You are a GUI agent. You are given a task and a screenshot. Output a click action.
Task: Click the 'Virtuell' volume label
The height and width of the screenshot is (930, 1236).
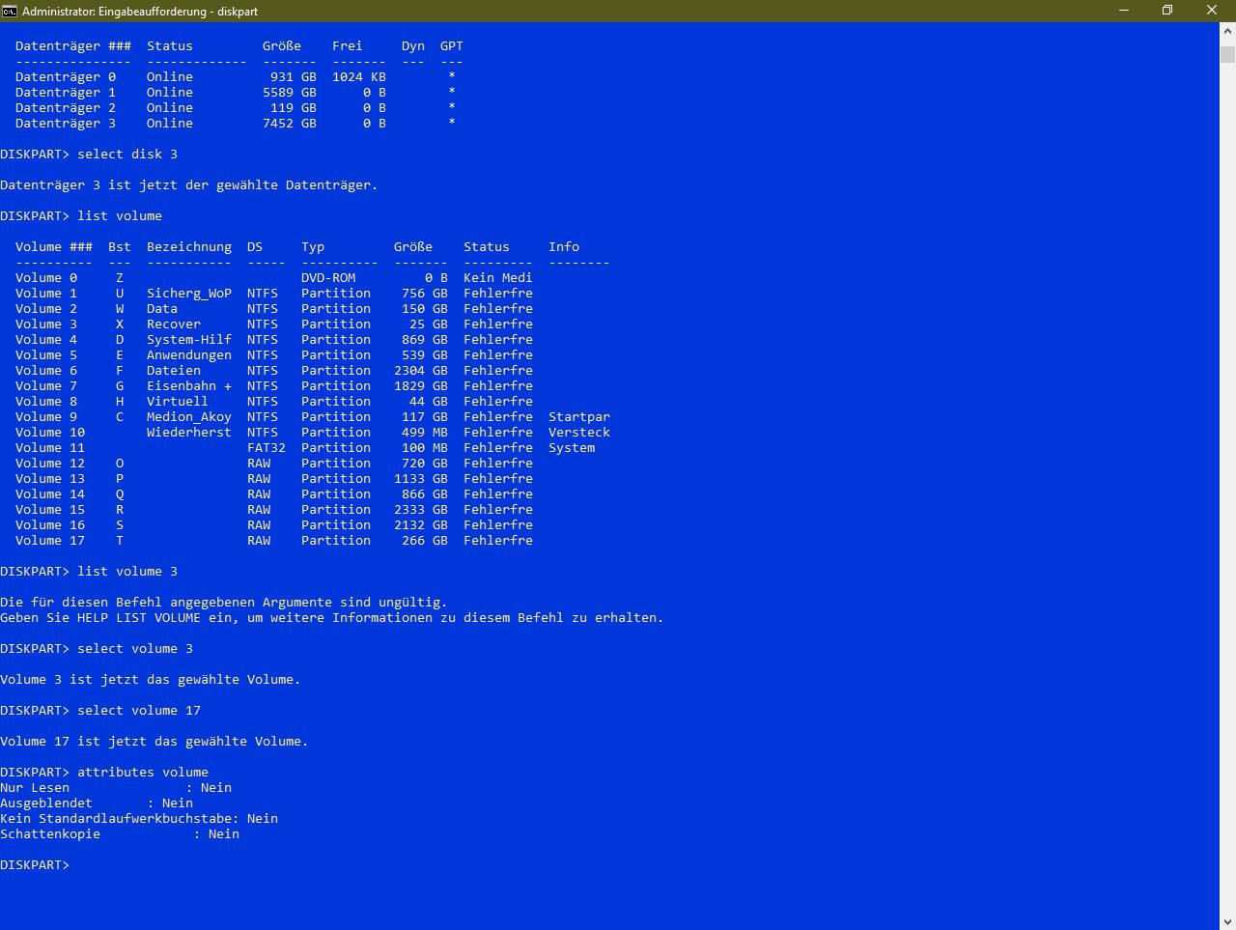click(x=178, y=402)
